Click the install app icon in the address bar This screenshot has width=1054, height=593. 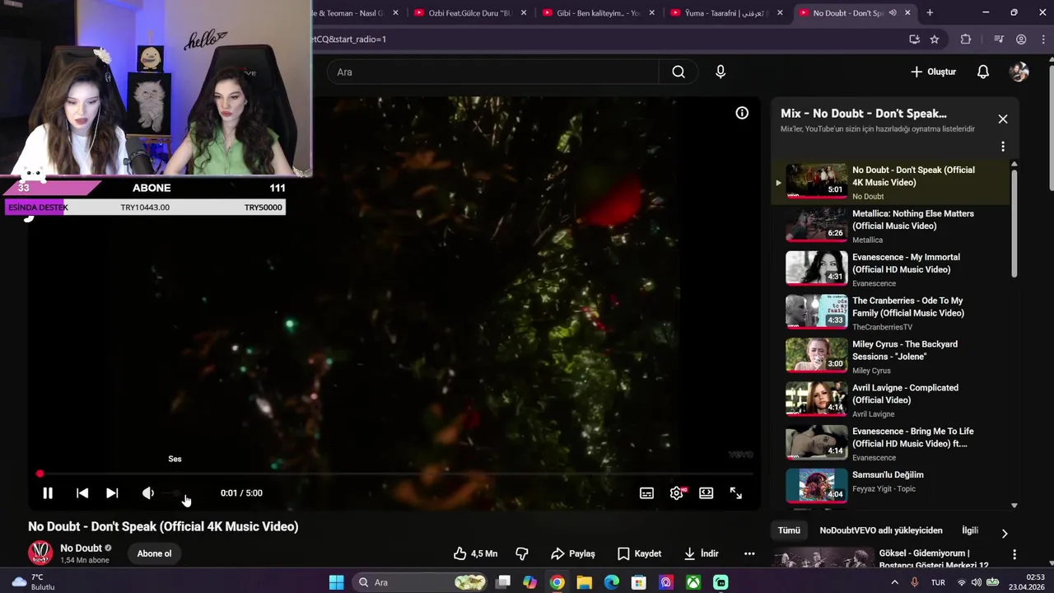(x=914, y=39)
